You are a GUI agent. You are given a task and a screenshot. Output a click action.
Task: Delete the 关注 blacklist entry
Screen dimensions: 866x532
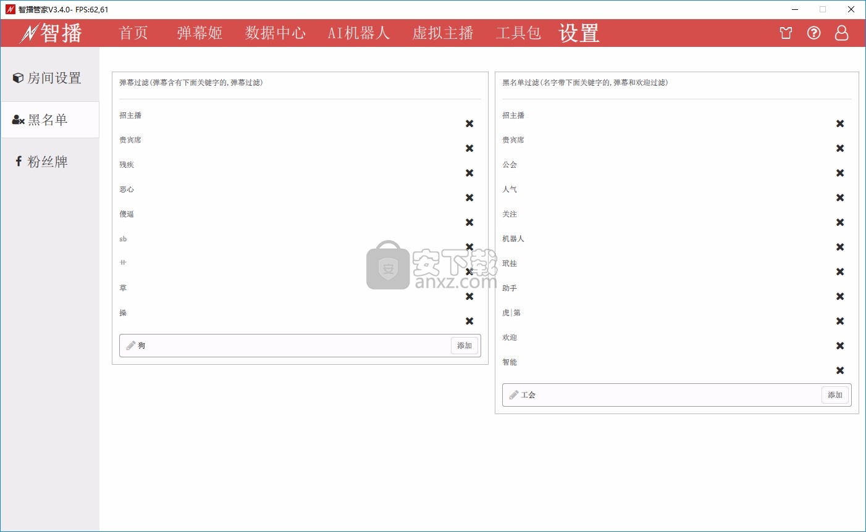pos(840,222)
